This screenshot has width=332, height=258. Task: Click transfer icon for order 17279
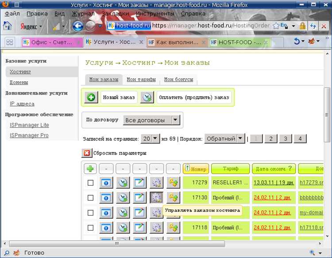point(173,182)
